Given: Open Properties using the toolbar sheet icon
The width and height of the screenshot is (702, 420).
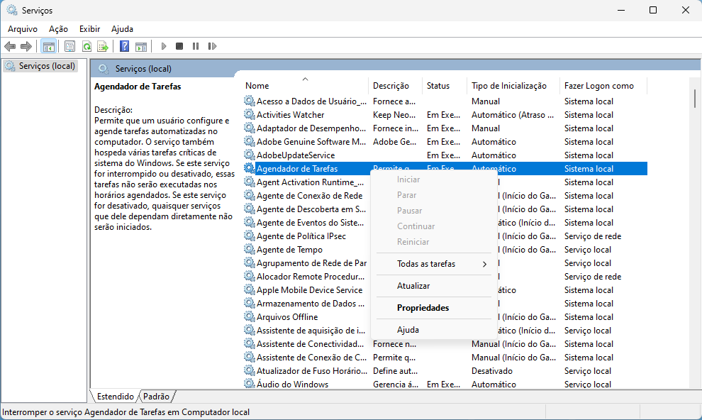Looking at the screenshot, I should 69,46.
